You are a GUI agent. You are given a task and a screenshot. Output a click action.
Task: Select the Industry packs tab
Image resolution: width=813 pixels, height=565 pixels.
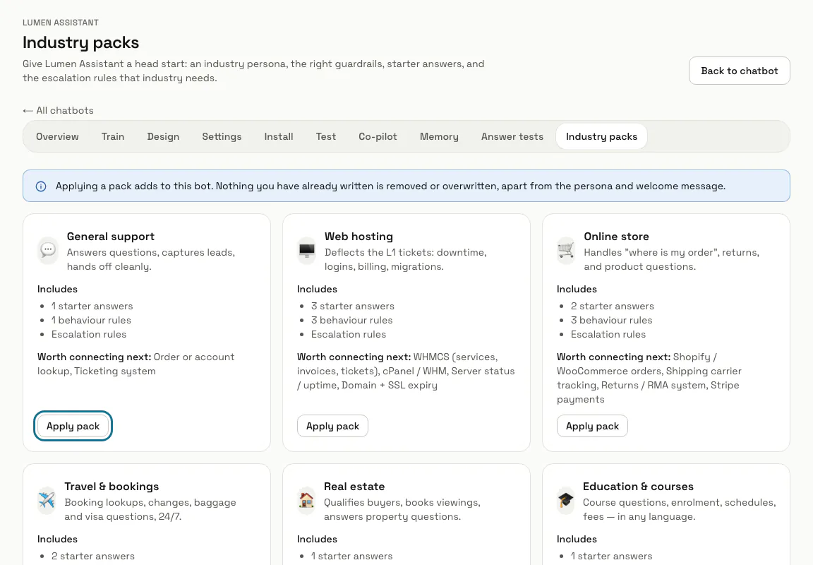[601, 136]
